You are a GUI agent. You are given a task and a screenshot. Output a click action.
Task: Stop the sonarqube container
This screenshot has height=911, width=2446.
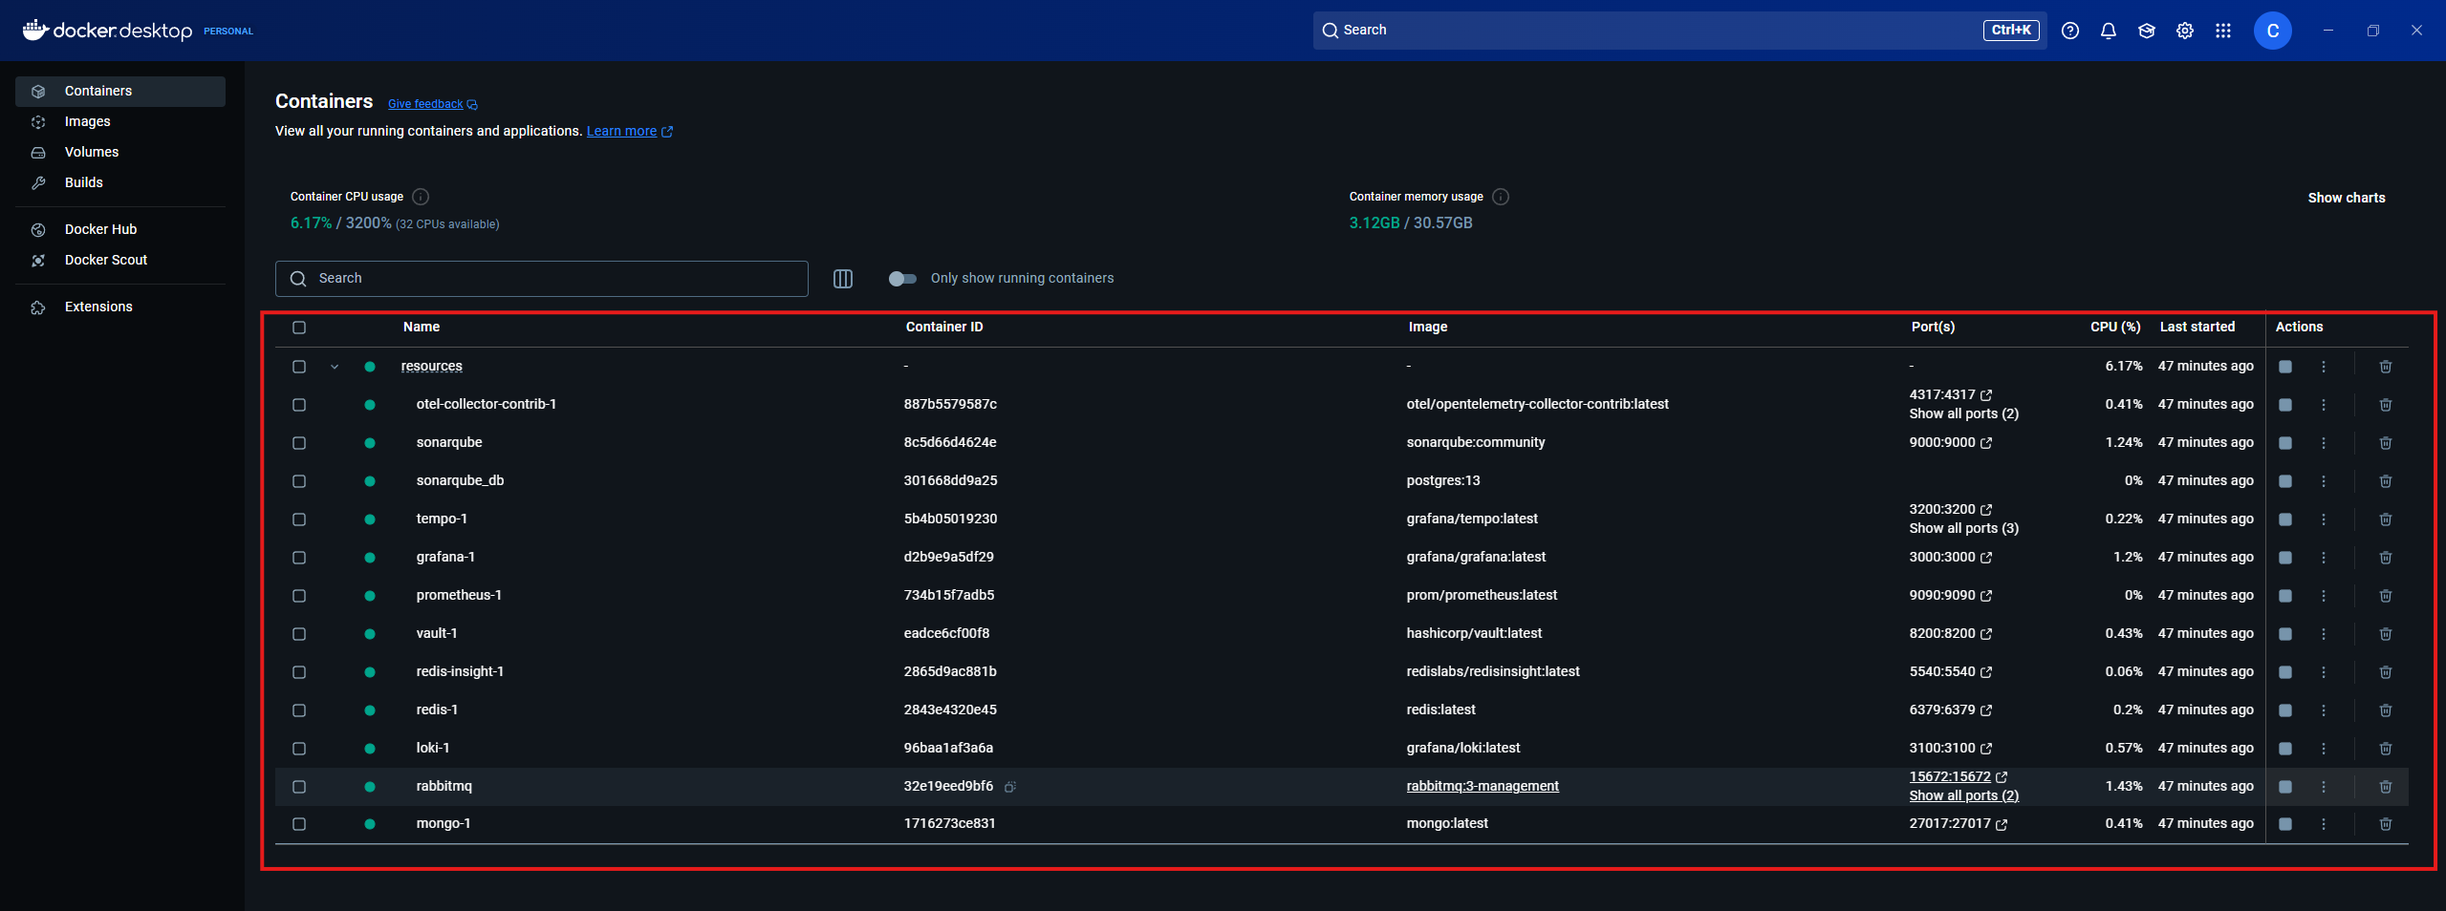[x=2285, y=443]
